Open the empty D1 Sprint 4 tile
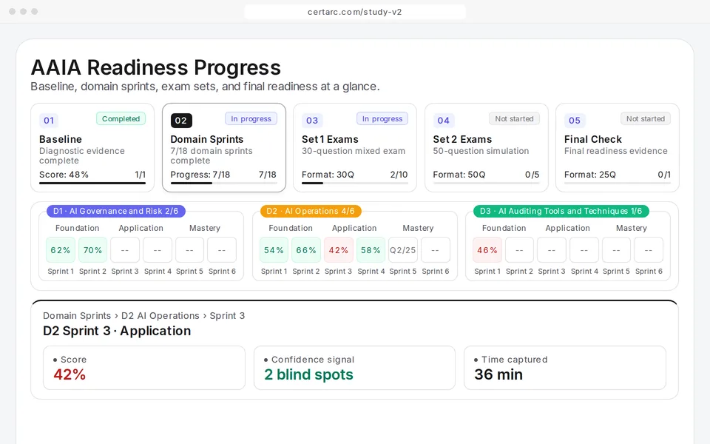Image resolution: width=710 pixels, height=444 pixels. click(158, 250)
